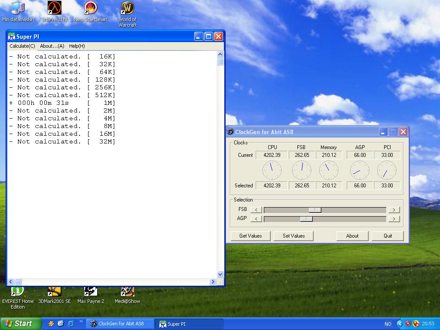Image resolution: width=440 pixels, height=330 pixels.
Task: Switch to Super PI taskbar button
Action: tap(189, 324)
